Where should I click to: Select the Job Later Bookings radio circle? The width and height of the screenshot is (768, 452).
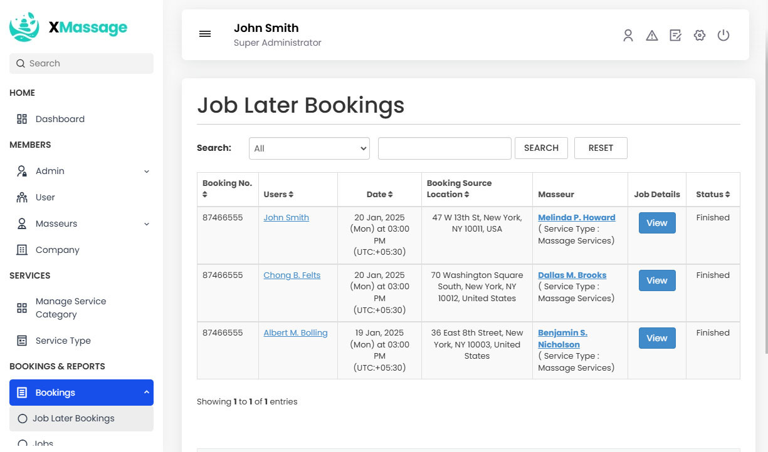pyautogui.click(x=23, y=419)
